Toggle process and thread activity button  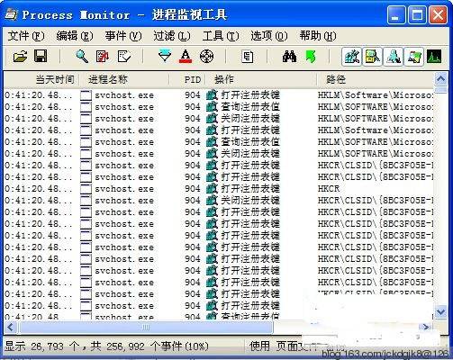413,57
